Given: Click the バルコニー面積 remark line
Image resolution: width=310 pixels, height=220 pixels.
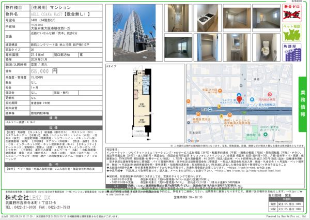Looking at the screenshot, I should point(20,122).
